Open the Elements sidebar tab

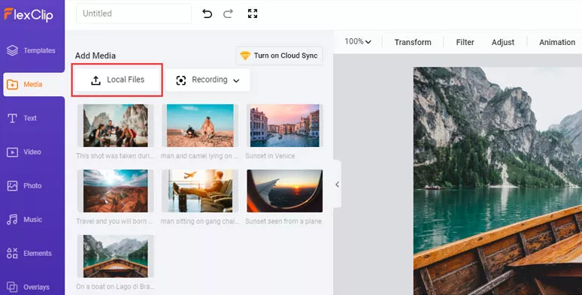coord(29,253)
